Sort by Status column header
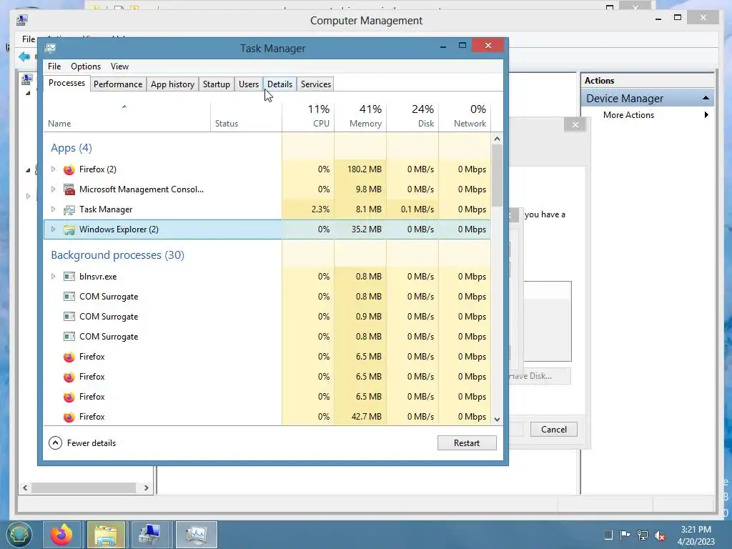Viewport: 732px width, 549px height. [x=246, y=116]
